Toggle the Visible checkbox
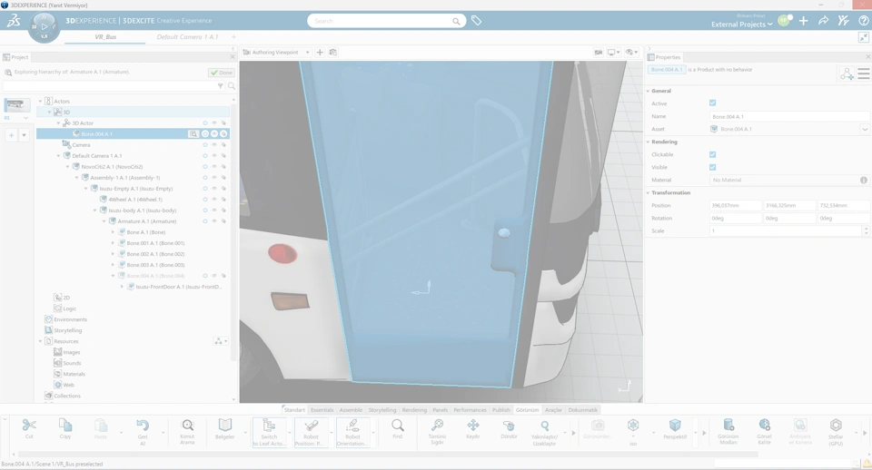872x470 pixels. (712, 167)
